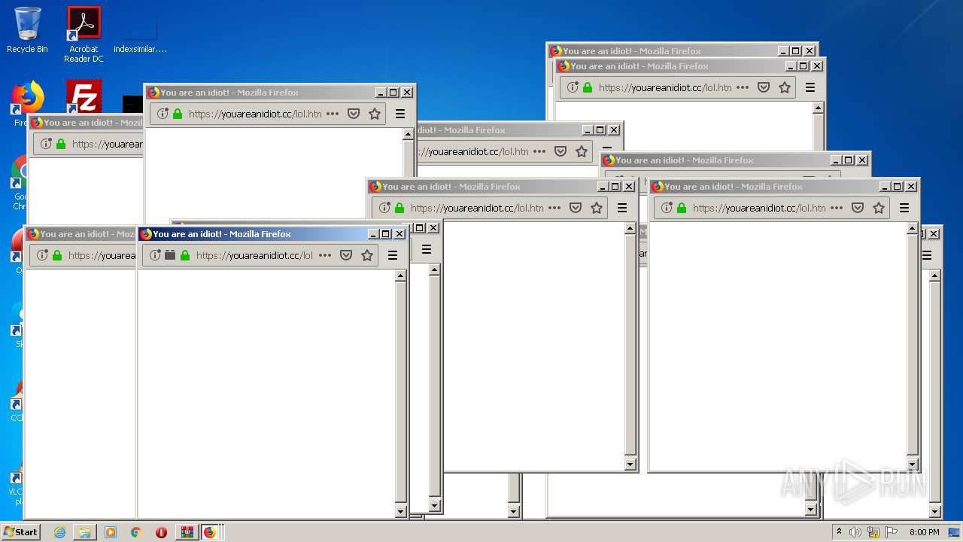Screen dimensions: 963x542
Task: Select the indexsimilar desktop file
Action: (140, 35)
